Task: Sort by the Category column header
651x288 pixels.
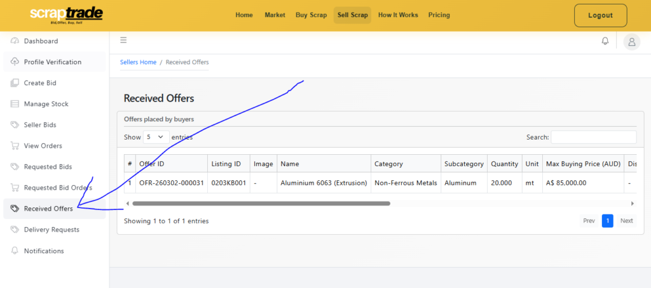Action: [x=406, y=164]
